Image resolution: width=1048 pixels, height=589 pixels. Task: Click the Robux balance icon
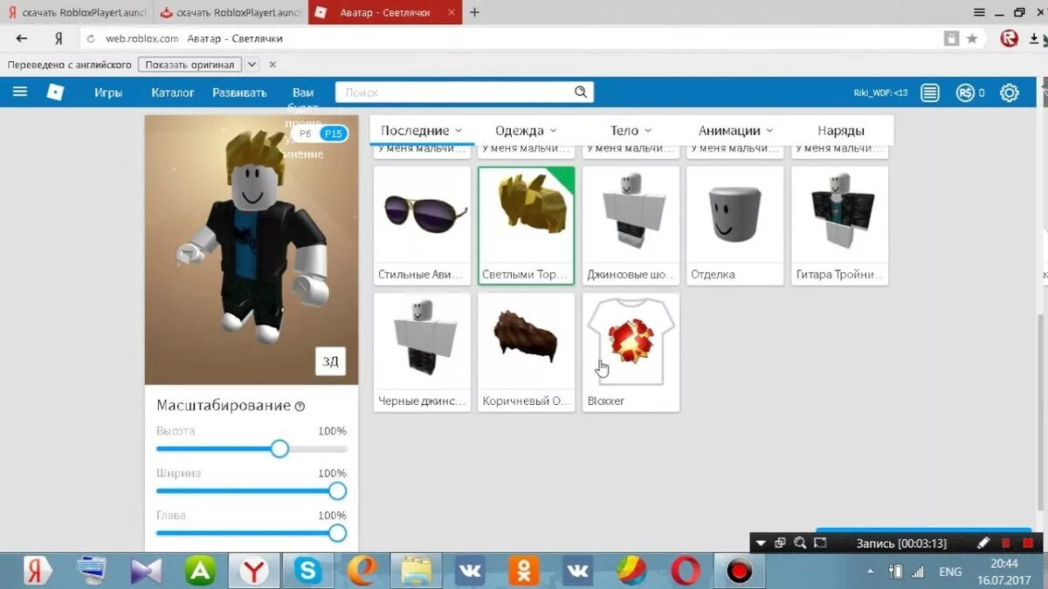click(x=965, y=92)
